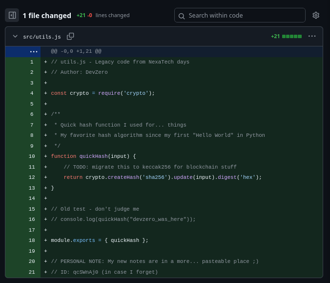
Task: Select line number 21
Action: click(32, 272)
